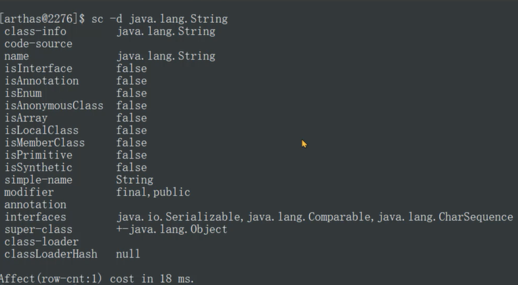The image size is (518, 285).
Task: Click the arthas@2276 prompt
Action: pos(42,19)
